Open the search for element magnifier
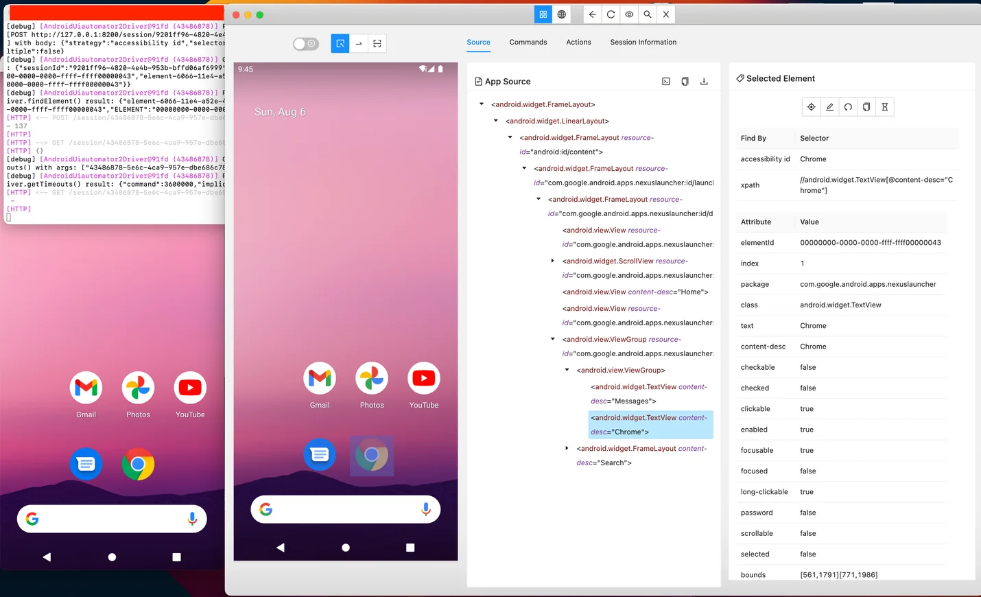Image resolution: width=981 pixels, height=597 pixels. 648,14
